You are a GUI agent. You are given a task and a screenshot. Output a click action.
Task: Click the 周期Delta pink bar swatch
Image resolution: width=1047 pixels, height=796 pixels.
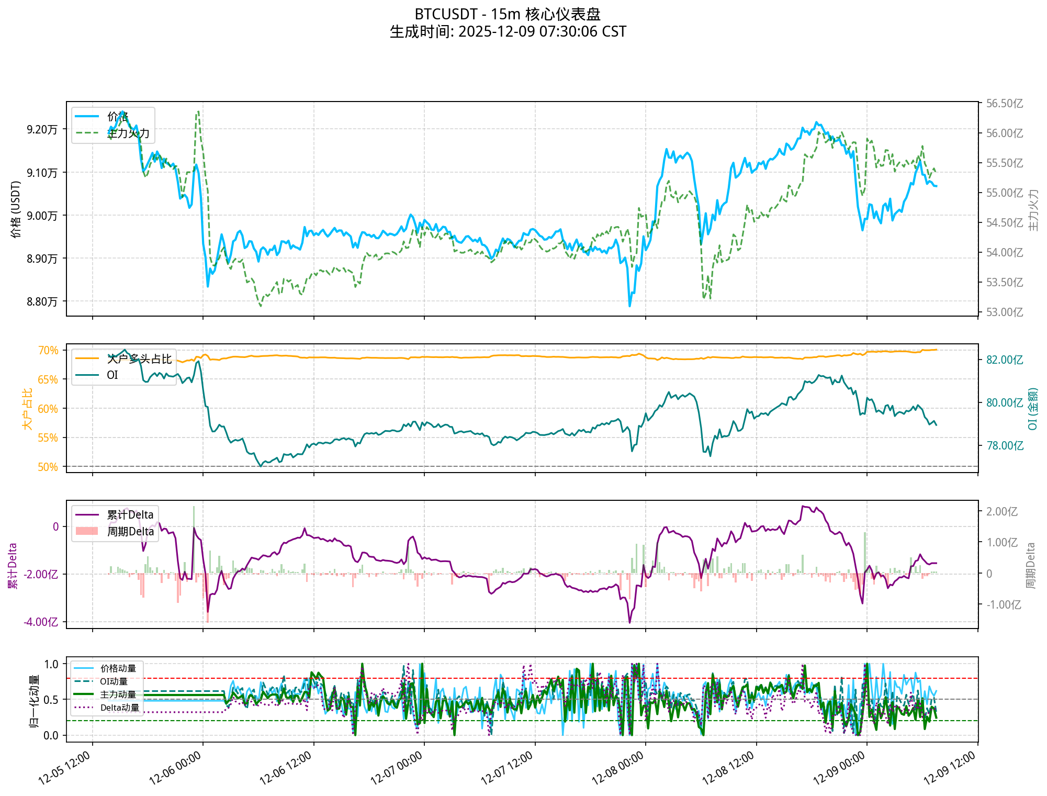click(87, 531)
